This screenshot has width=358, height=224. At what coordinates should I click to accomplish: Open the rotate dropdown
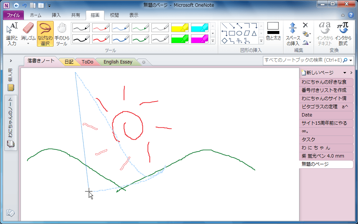tap(307, 42)
